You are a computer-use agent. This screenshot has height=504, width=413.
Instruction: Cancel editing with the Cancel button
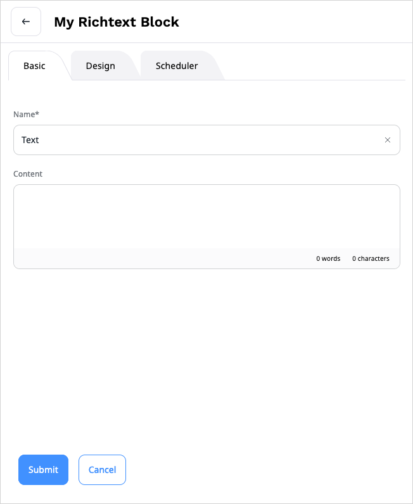[102, 470]
